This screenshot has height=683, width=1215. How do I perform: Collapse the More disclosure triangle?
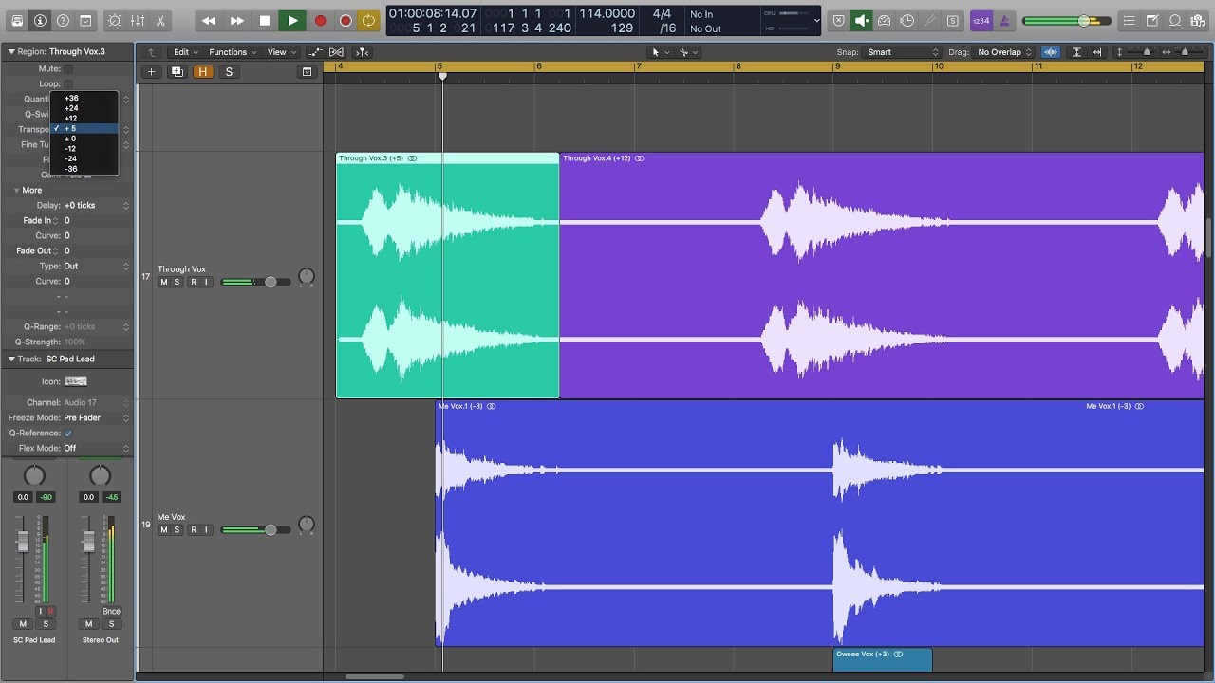(16, 190)
